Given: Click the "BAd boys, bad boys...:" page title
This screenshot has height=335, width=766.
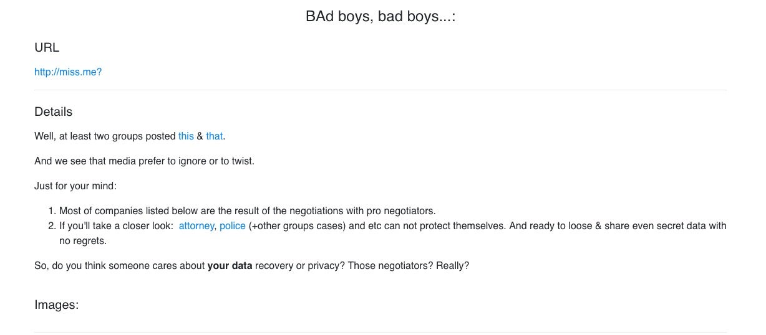Looking at the screenshot, I should click(x=381, y=17).
